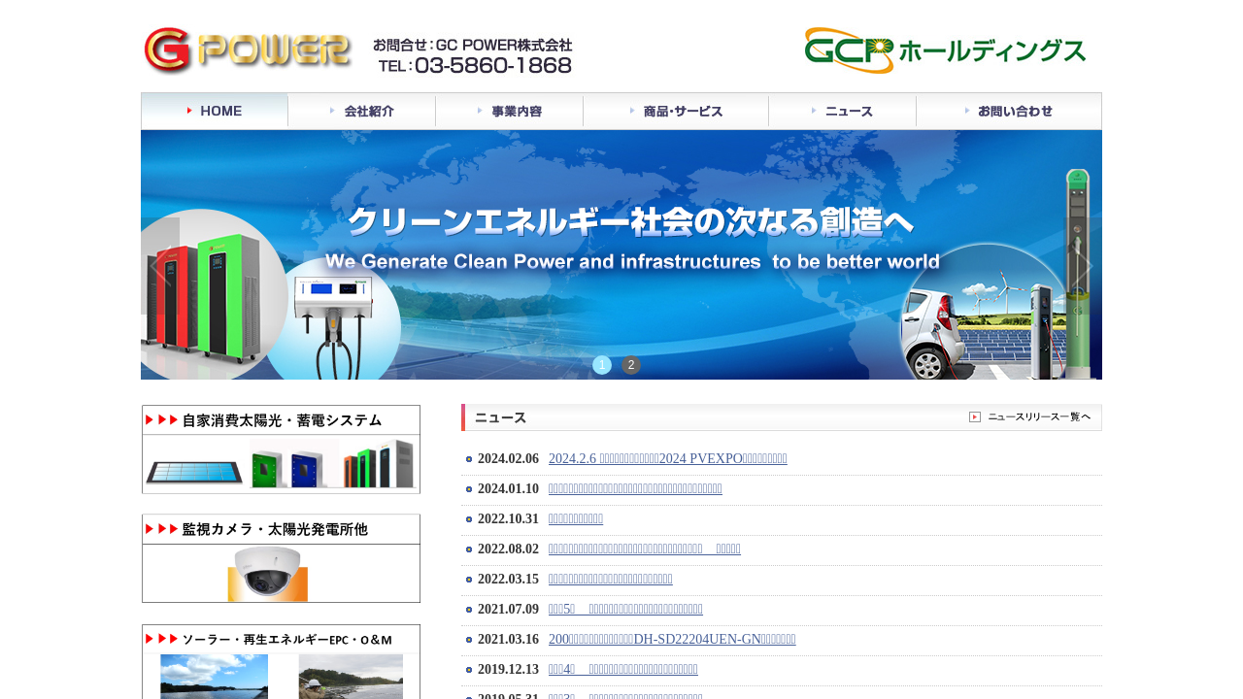
Task: Open the solar EPC and O&M banner
Action: point(281,662)
